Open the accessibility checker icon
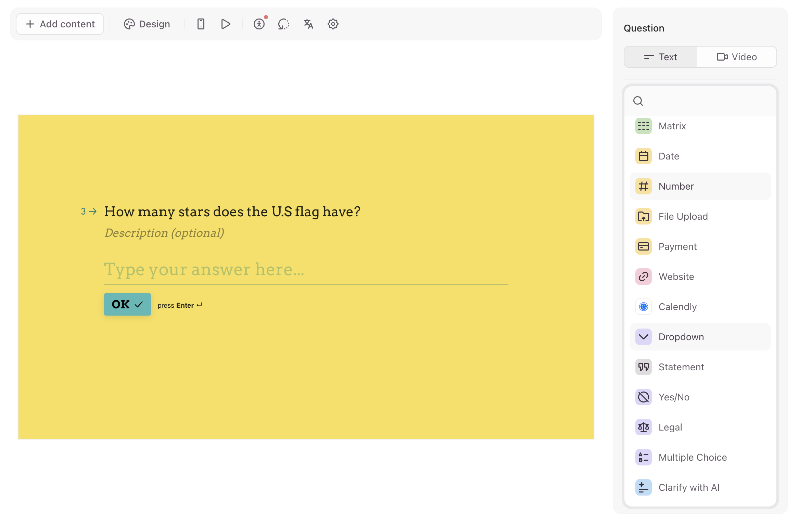The image size is (799, 525). pyautogui.click(x=259, y=24)
